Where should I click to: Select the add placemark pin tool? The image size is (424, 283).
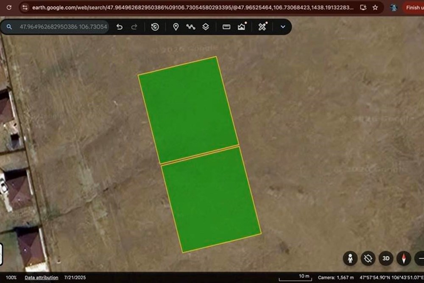pyautogui.click(x=176, y=27)
